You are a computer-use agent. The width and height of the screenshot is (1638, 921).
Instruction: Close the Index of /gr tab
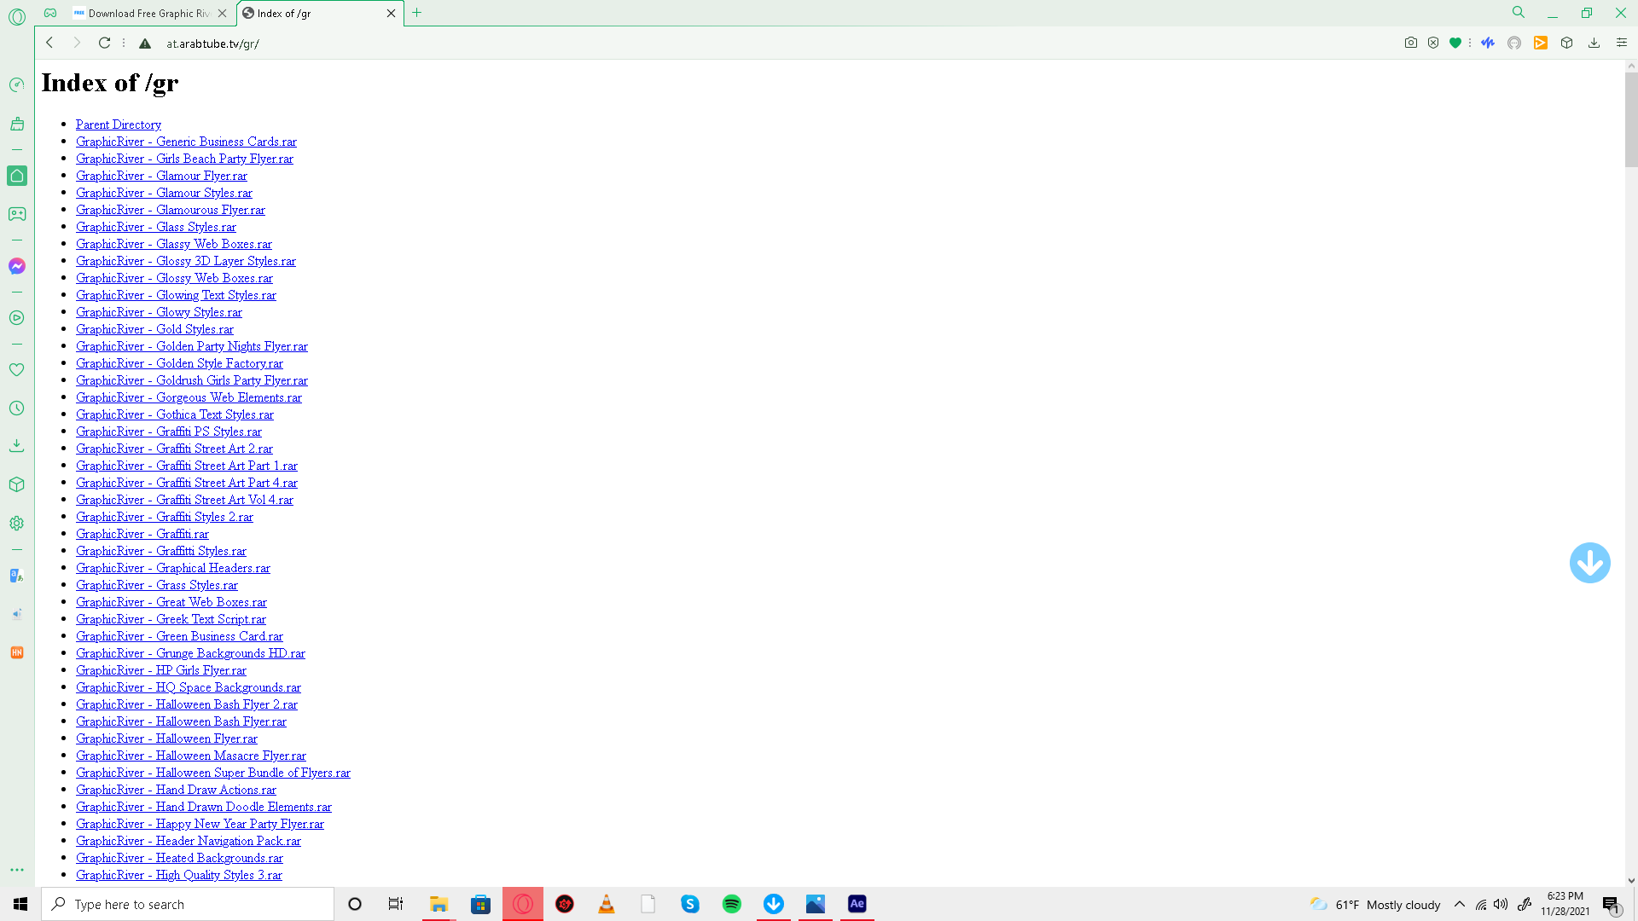point(392,13)
